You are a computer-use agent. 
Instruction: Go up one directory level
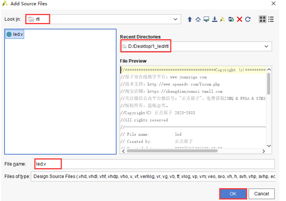(190, 19)
